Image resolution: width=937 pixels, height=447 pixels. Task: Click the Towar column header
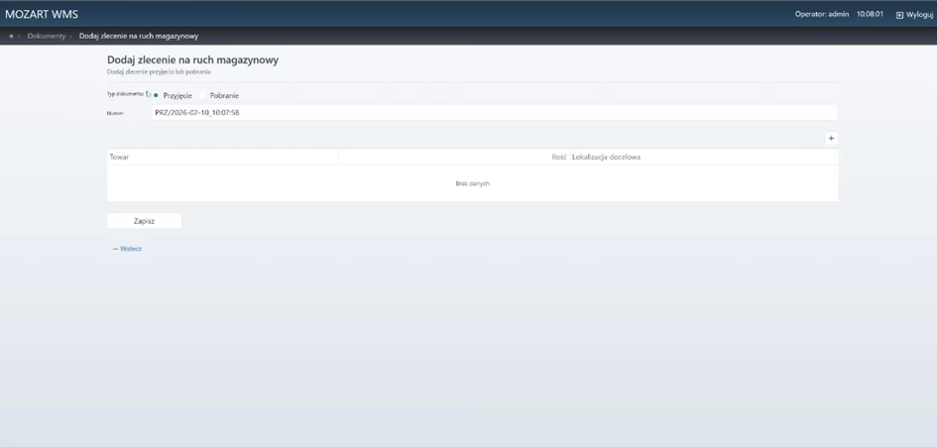[119, 157]
